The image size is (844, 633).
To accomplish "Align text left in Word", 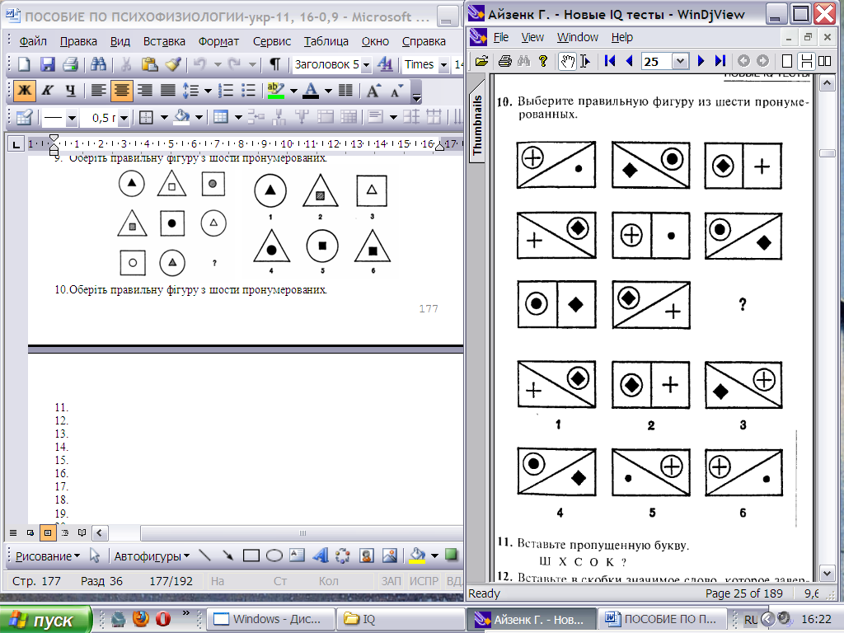I will click(98, 91).
